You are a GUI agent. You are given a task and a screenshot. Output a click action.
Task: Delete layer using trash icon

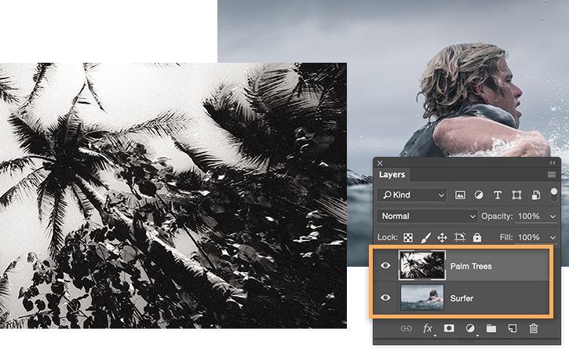[533, 329]
